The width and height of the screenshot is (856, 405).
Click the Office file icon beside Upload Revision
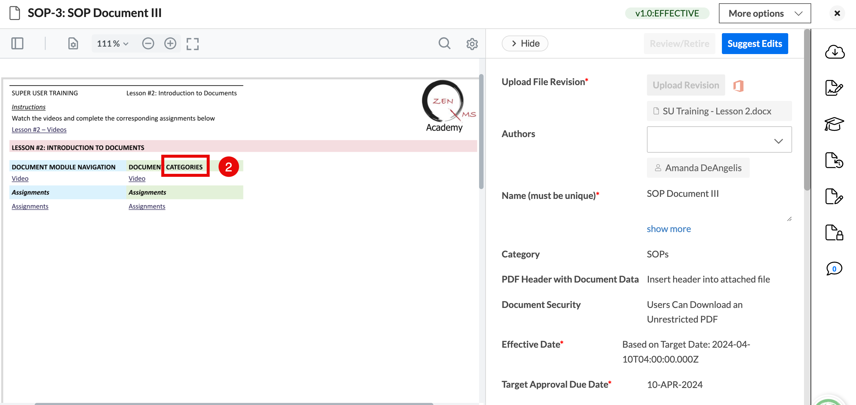pos(738,86)
